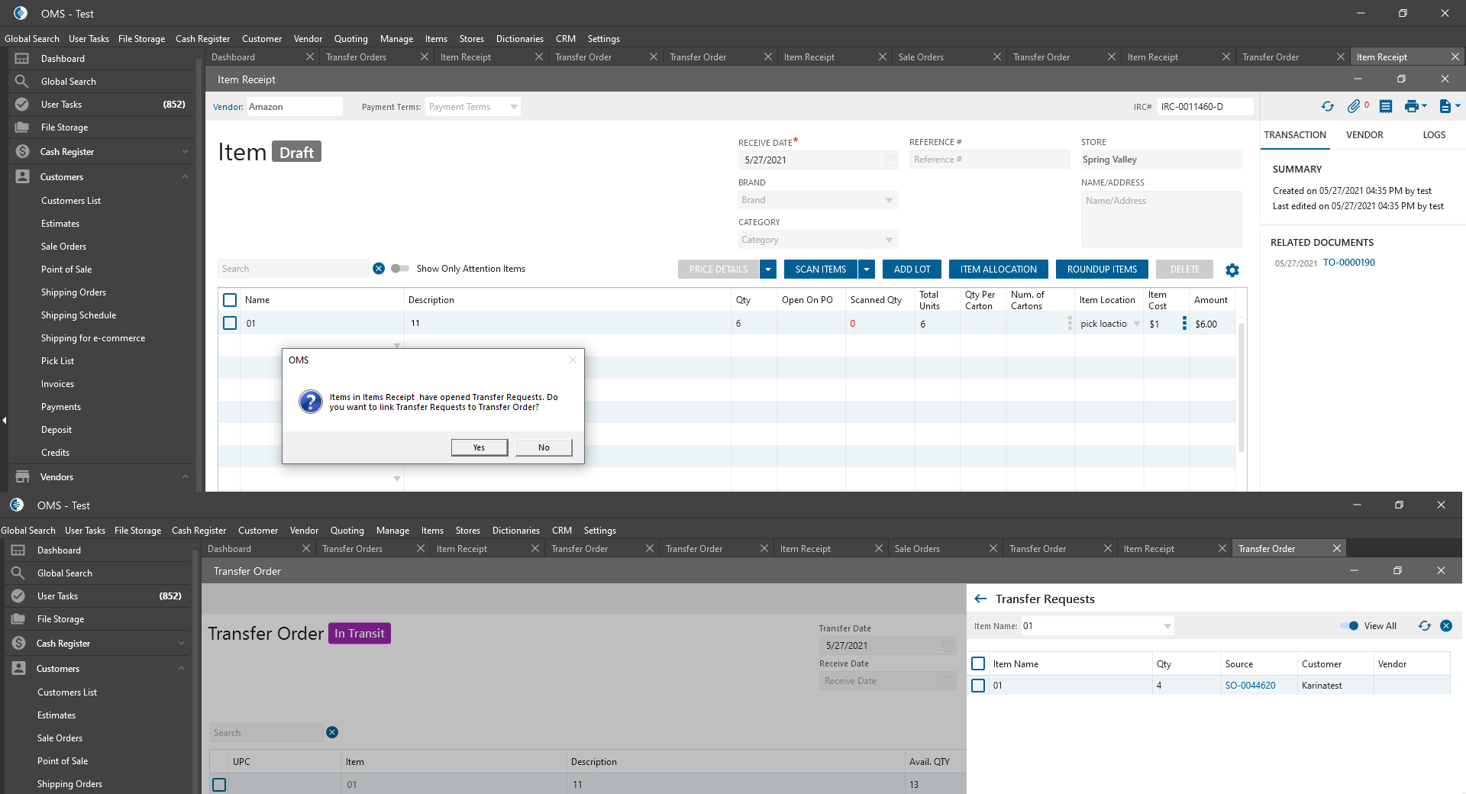Click the attachments paperclip icon
1466x794 pixels.
[x=1354, y=107]
